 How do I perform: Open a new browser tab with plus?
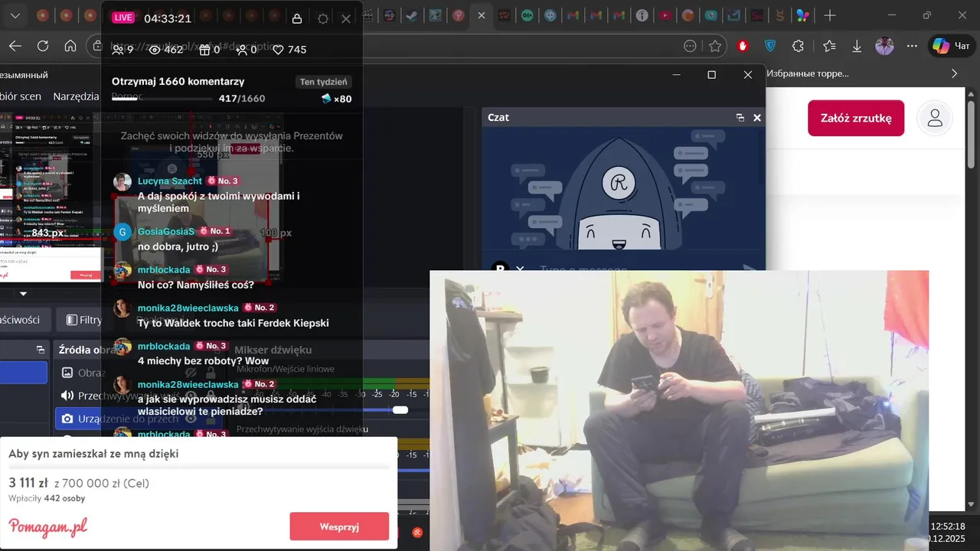[x=830, y=15]
